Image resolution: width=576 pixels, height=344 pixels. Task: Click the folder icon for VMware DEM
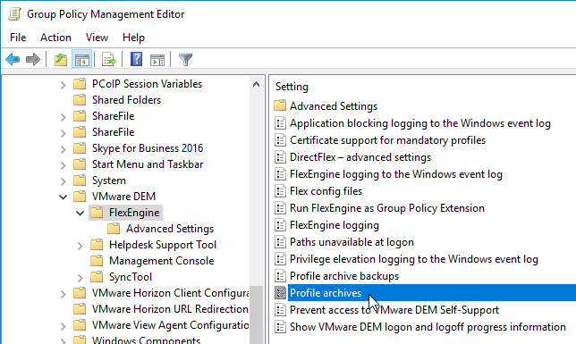click(80, 197)
